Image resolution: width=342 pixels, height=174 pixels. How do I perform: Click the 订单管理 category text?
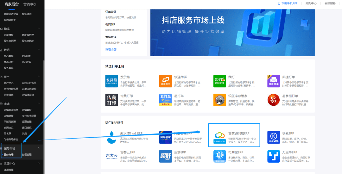tap(111, 12)
